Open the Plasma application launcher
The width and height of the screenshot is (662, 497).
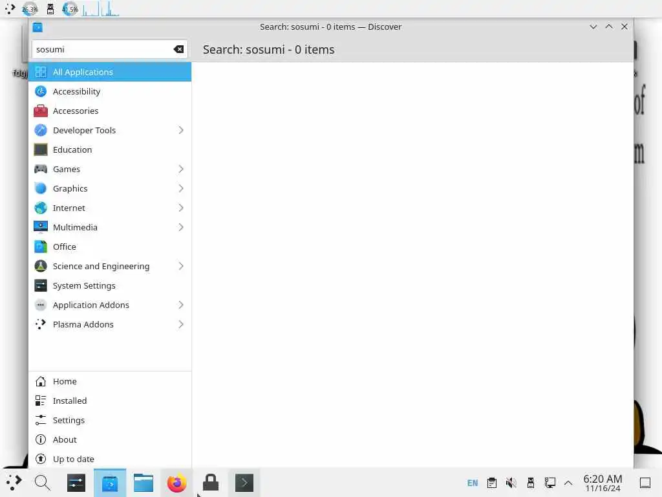pyautogui.click(x=14, y=483)
